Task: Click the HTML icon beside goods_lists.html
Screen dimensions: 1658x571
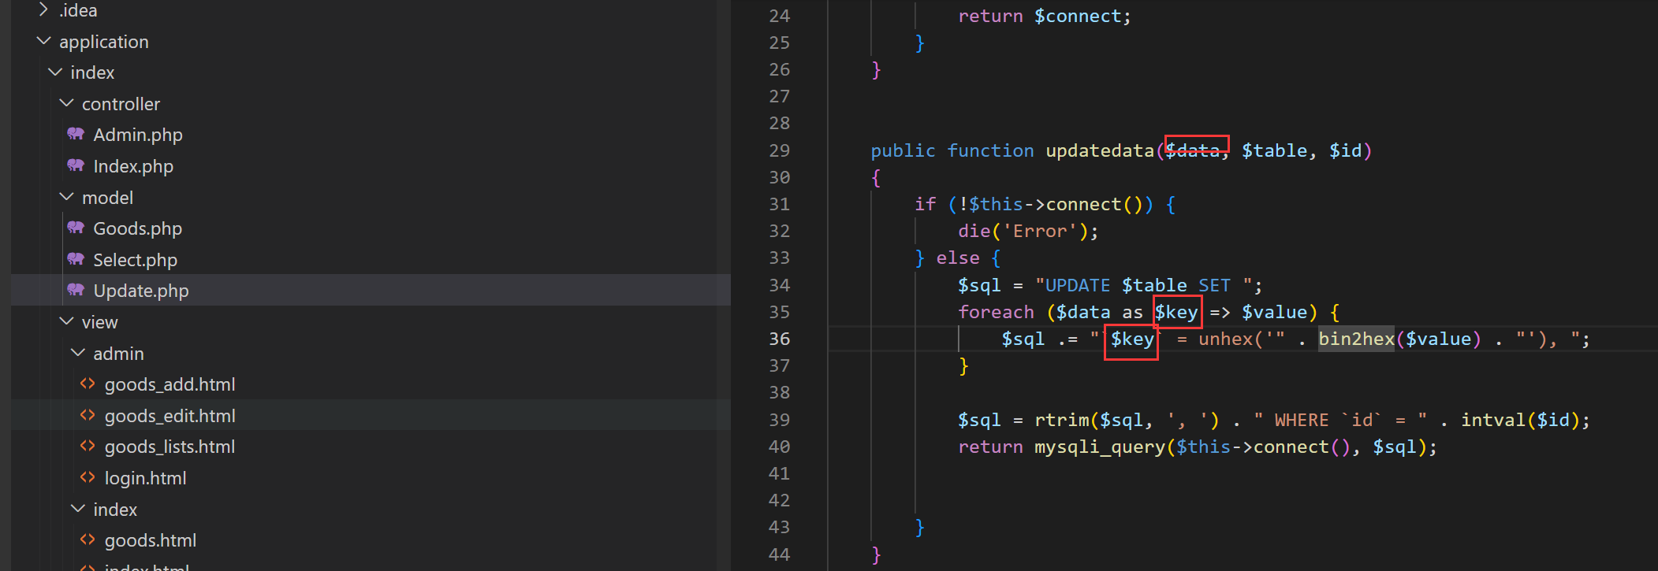Action: click(x=88, y=446)
